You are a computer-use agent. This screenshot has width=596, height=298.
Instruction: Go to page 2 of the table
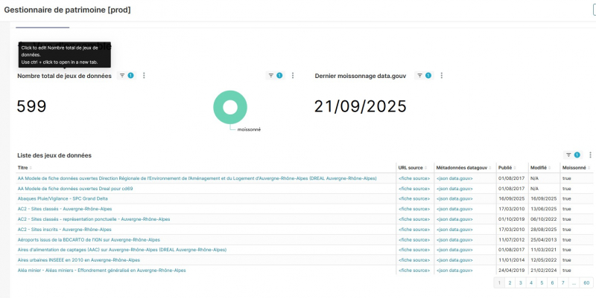click(510, 283)
